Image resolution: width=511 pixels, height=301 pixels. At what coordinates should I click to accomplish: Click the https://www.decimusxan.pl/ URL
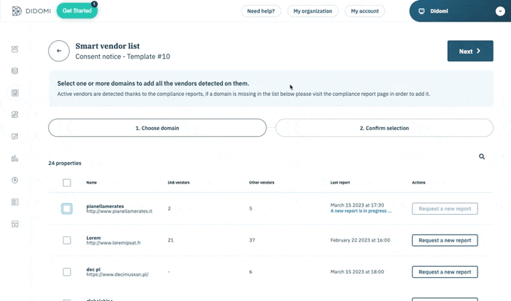tap(117, 274)
